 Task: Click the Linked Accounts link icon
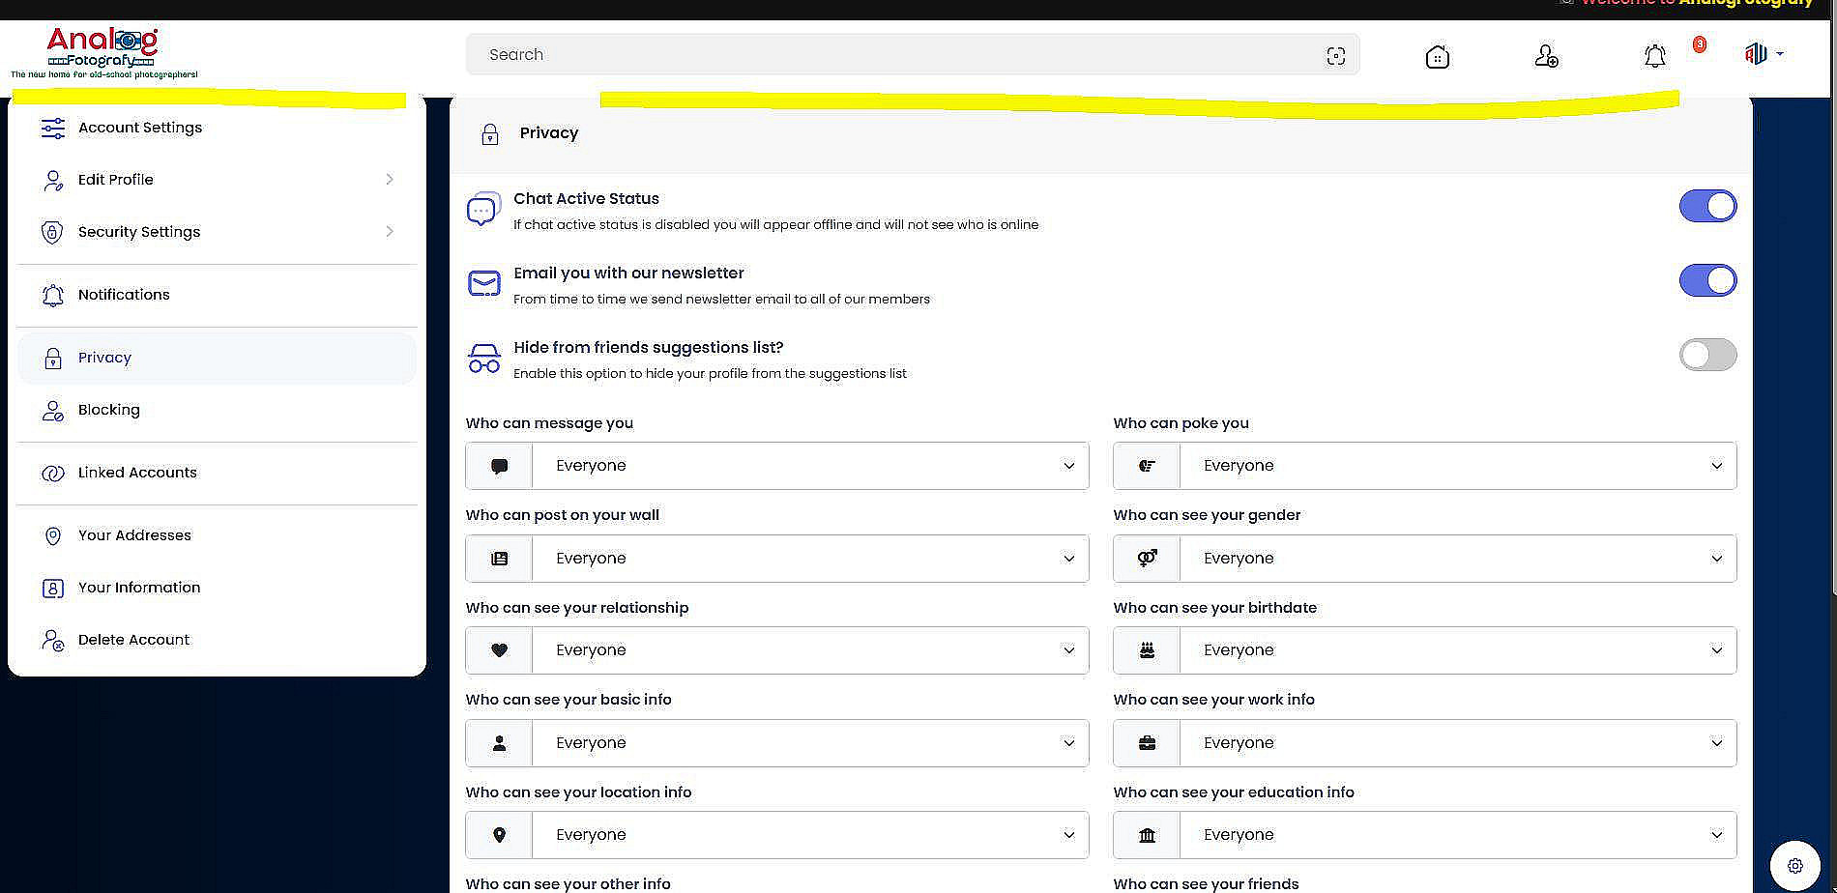pos(53,473)
